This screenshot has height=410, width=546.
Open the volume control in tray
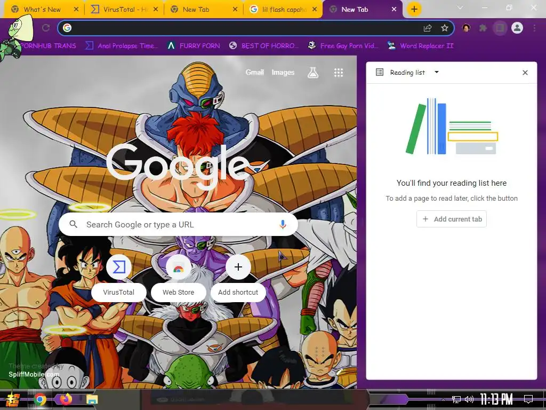click(469, 399)
